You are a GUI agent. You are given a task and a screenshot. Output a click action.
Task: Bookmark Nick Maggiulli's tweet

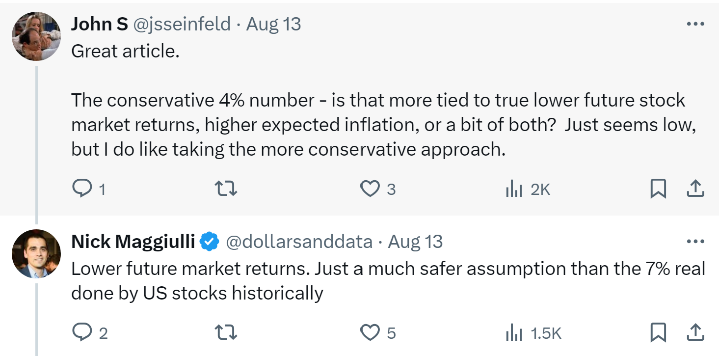(x=658, y=333)
